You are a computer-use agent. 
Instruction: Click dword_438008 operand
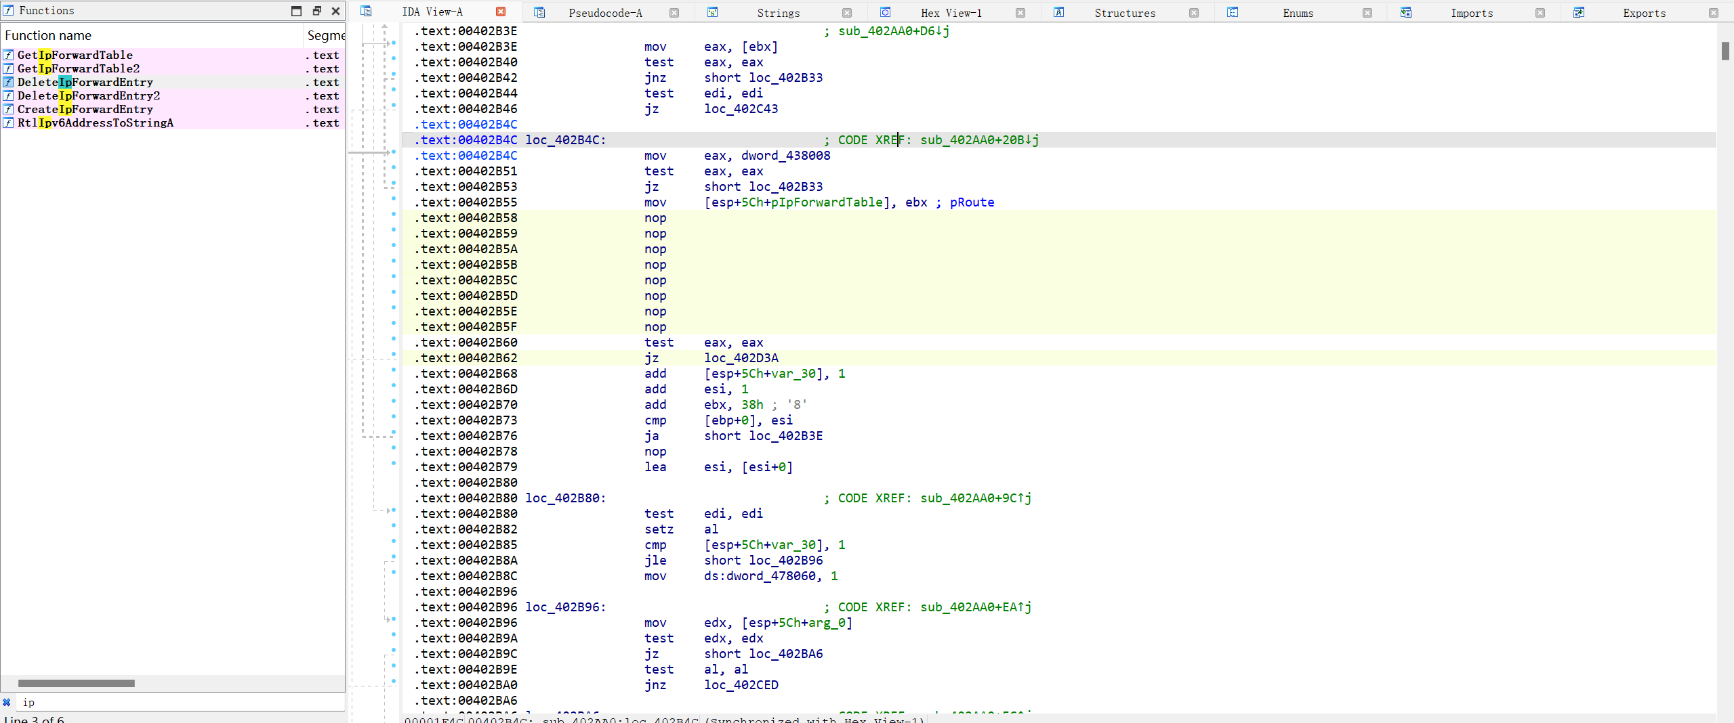(x=785, y=156)
